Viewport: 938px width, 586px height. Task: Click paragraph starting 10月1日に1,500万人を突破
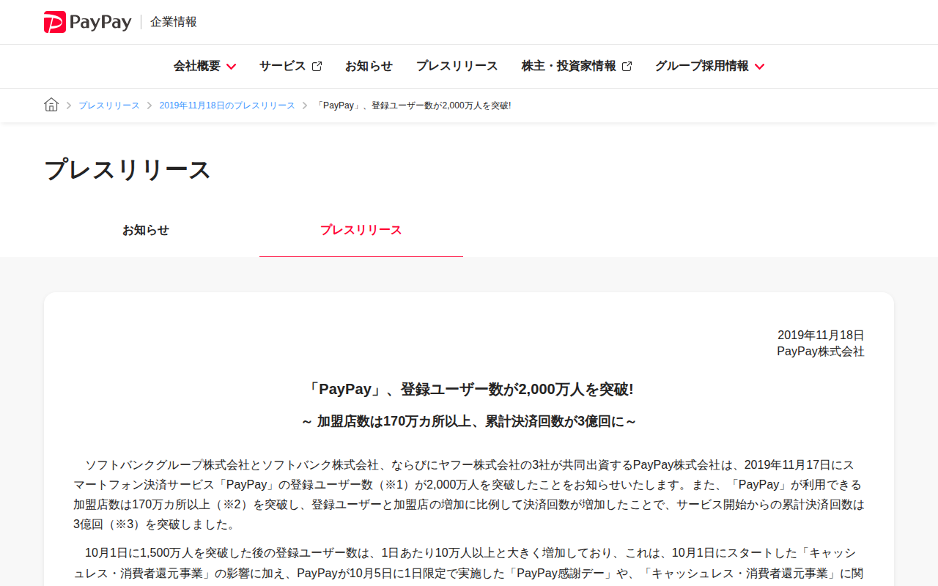[x=469, y=563]
